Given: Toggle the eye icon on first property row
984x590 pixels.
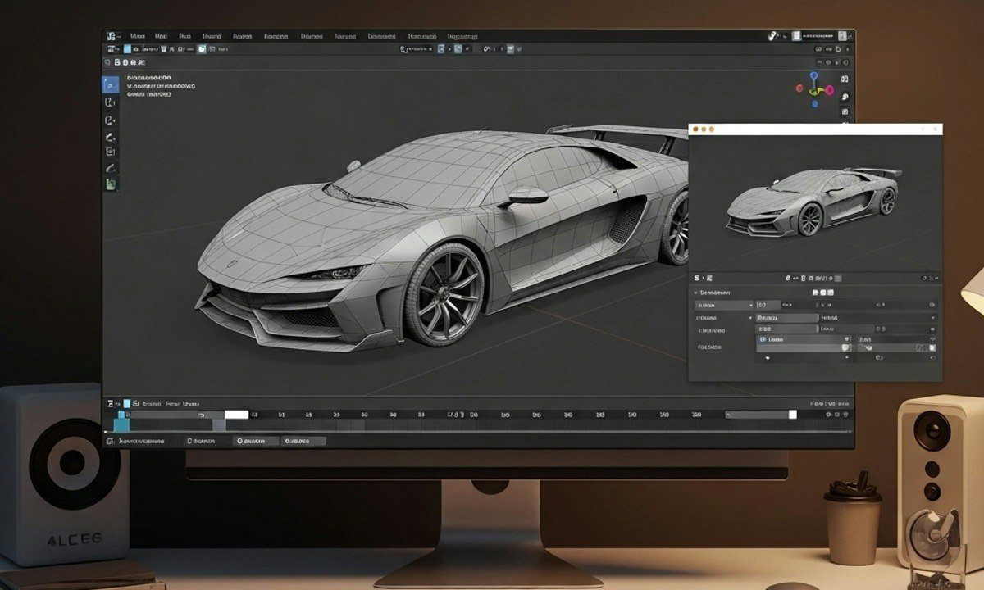Looking at the screenshot, I should (932, 305).
